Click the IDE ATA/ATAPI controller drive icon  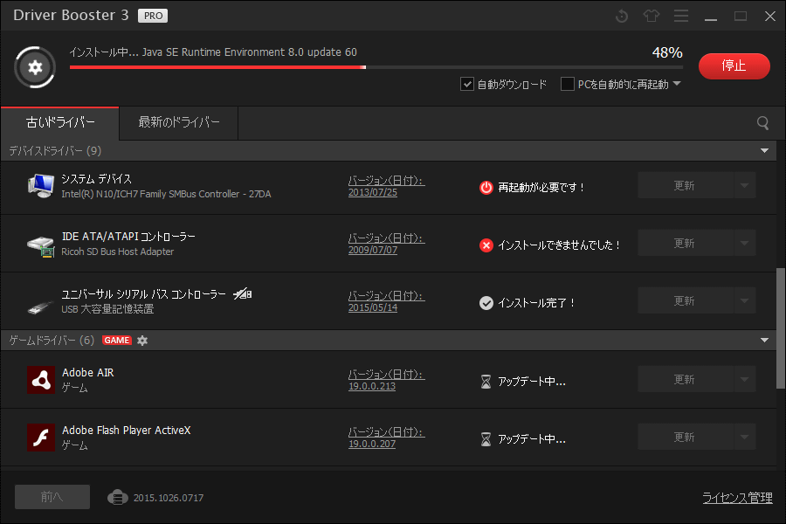(40, 246)
